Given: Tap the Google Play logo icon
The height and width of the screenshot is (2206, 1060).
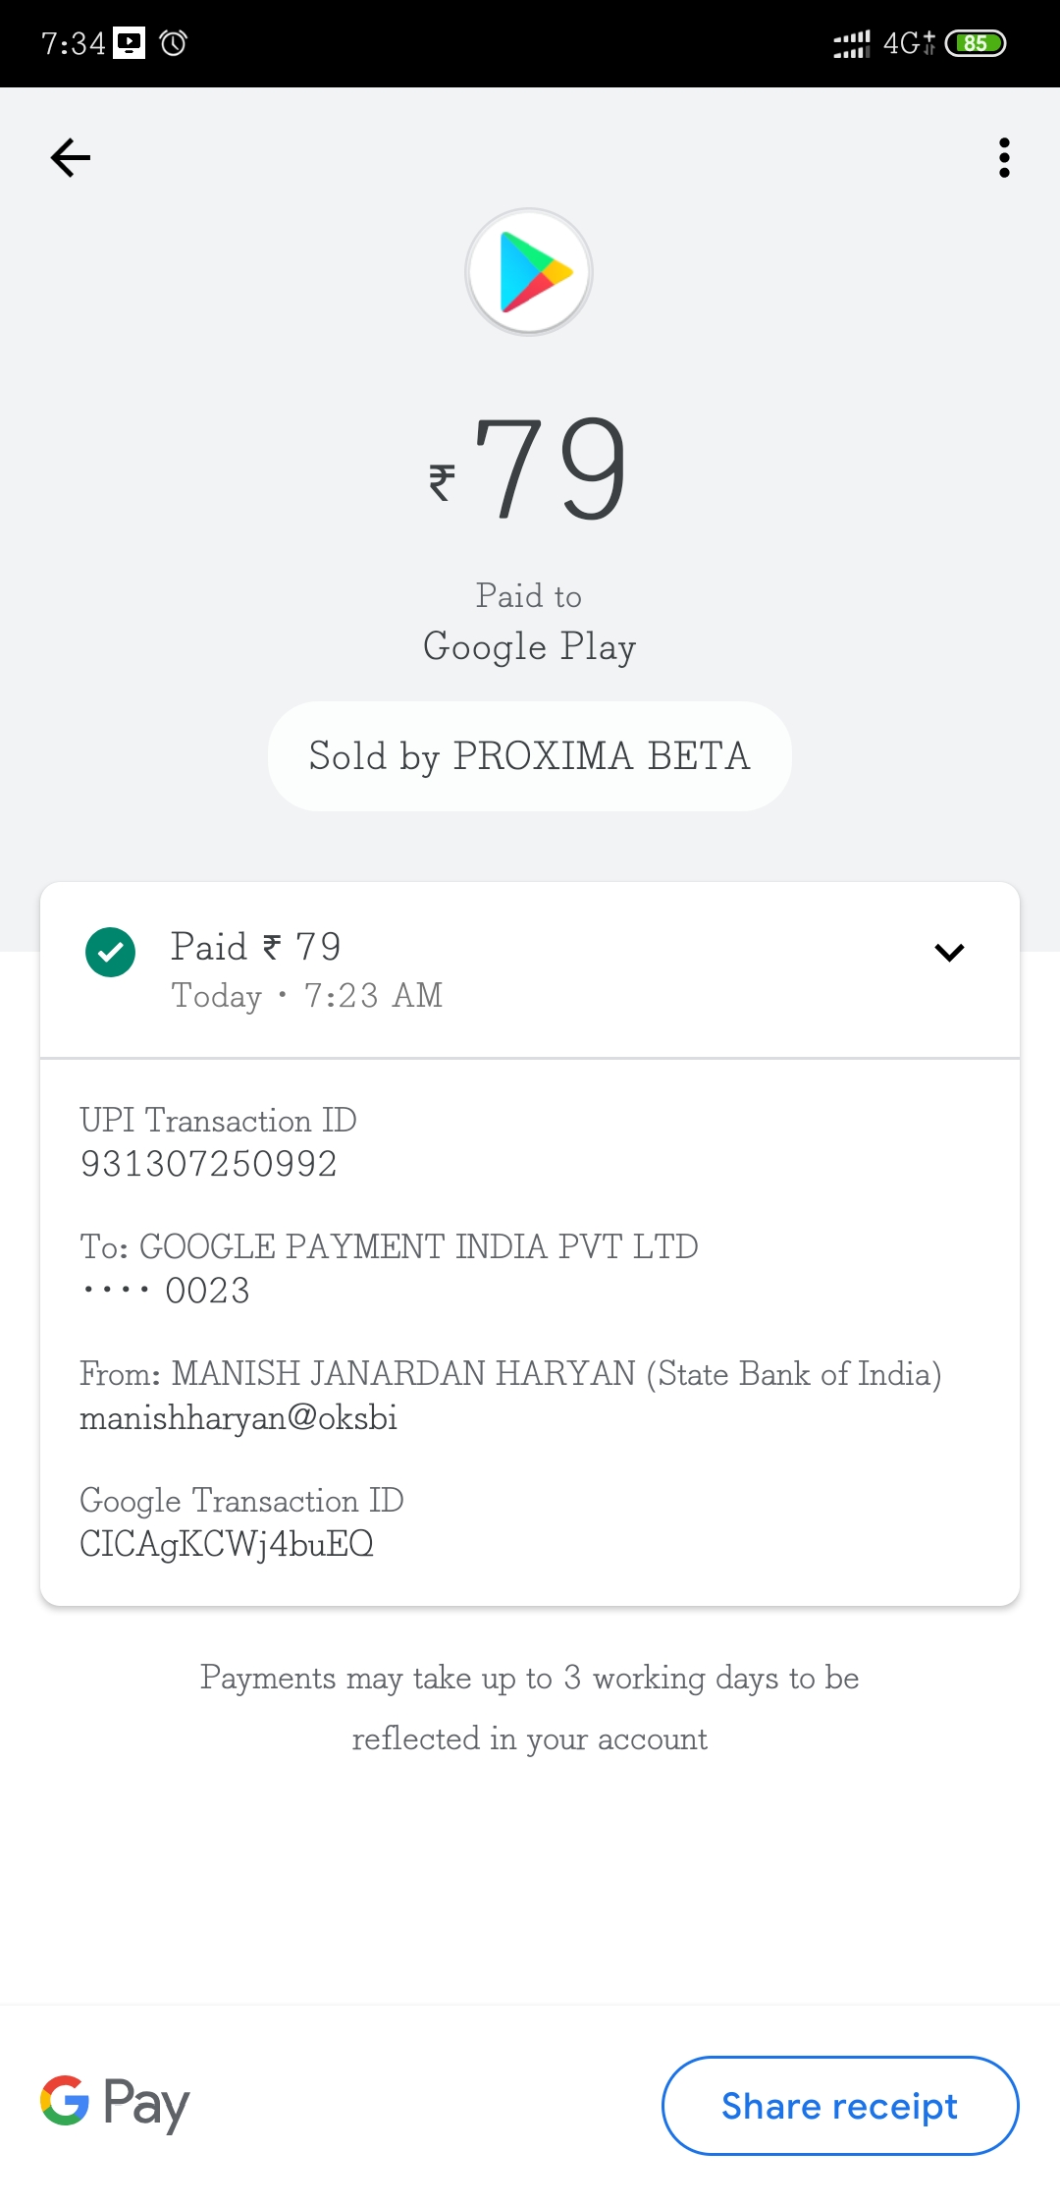Looking at the screenshot, I should (529, 272).
